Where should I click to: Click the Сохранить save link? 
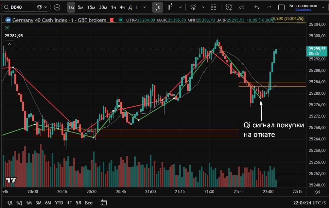(x=303, y=10)
